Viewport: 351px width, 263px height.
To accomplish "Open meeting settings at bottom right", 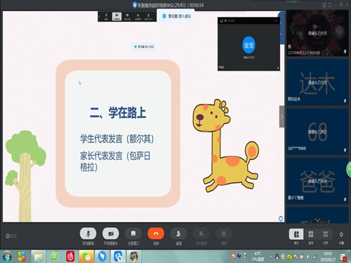I will pyautogui.click(x=341, y=234).
